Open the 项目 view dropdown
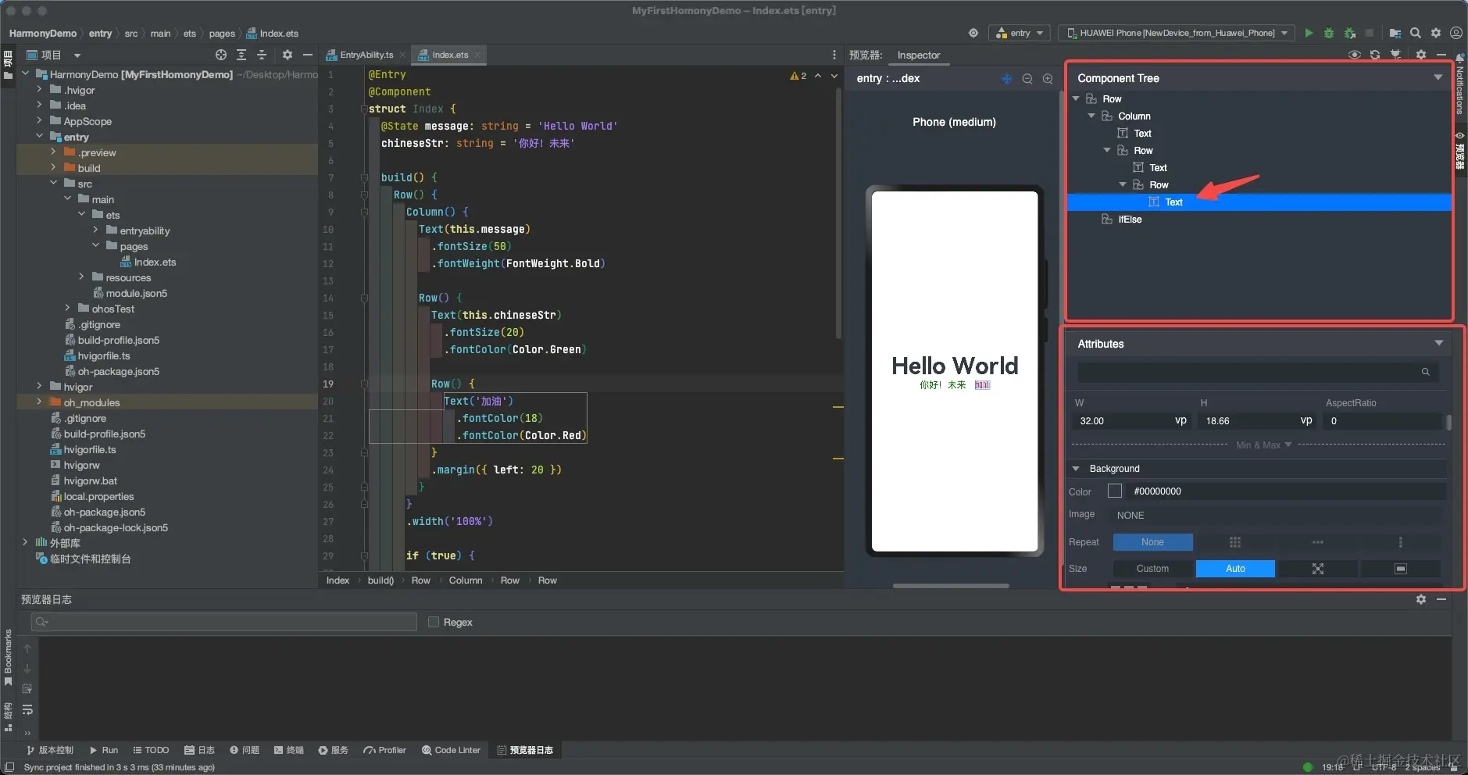The height and width of the screenshot is (775, 1468). [x=54, y=55]
